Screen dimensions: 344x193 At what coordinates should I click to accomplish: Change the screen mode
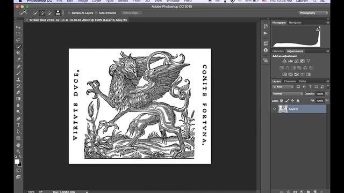point(18,177)
